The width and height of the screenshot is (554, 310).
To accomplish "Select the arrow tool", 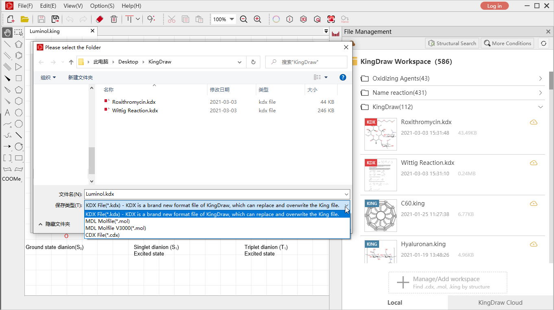I will (x=7, y=146).
